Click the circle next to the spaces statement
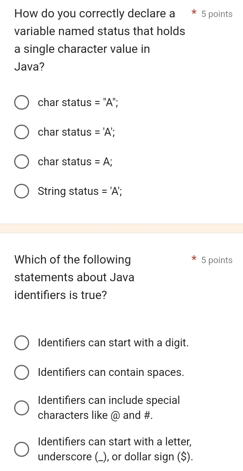Viewport: 243px width, 471px height. (22, 372)
